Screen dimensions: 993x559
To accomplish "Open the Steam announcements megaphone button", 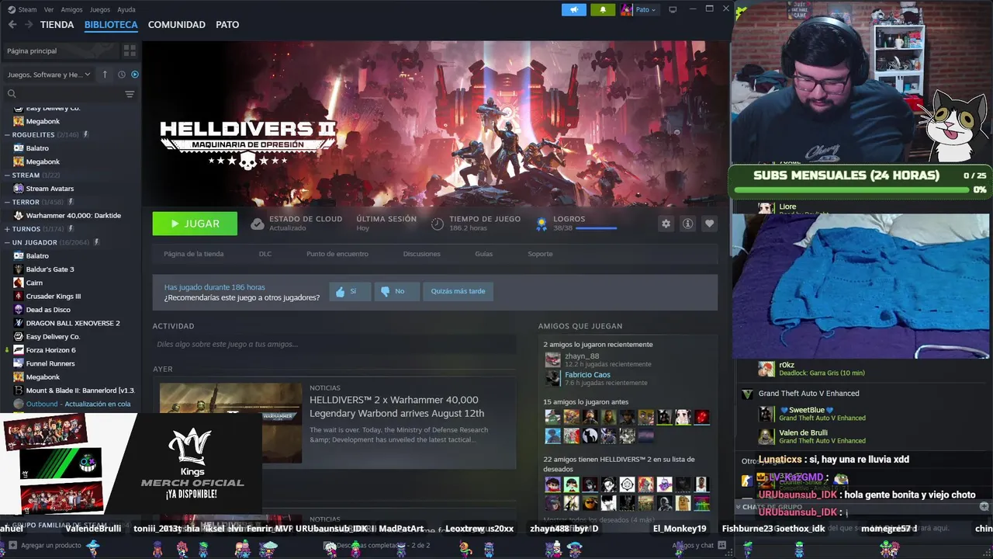I will pyautogui.click(x=574, y=9).
